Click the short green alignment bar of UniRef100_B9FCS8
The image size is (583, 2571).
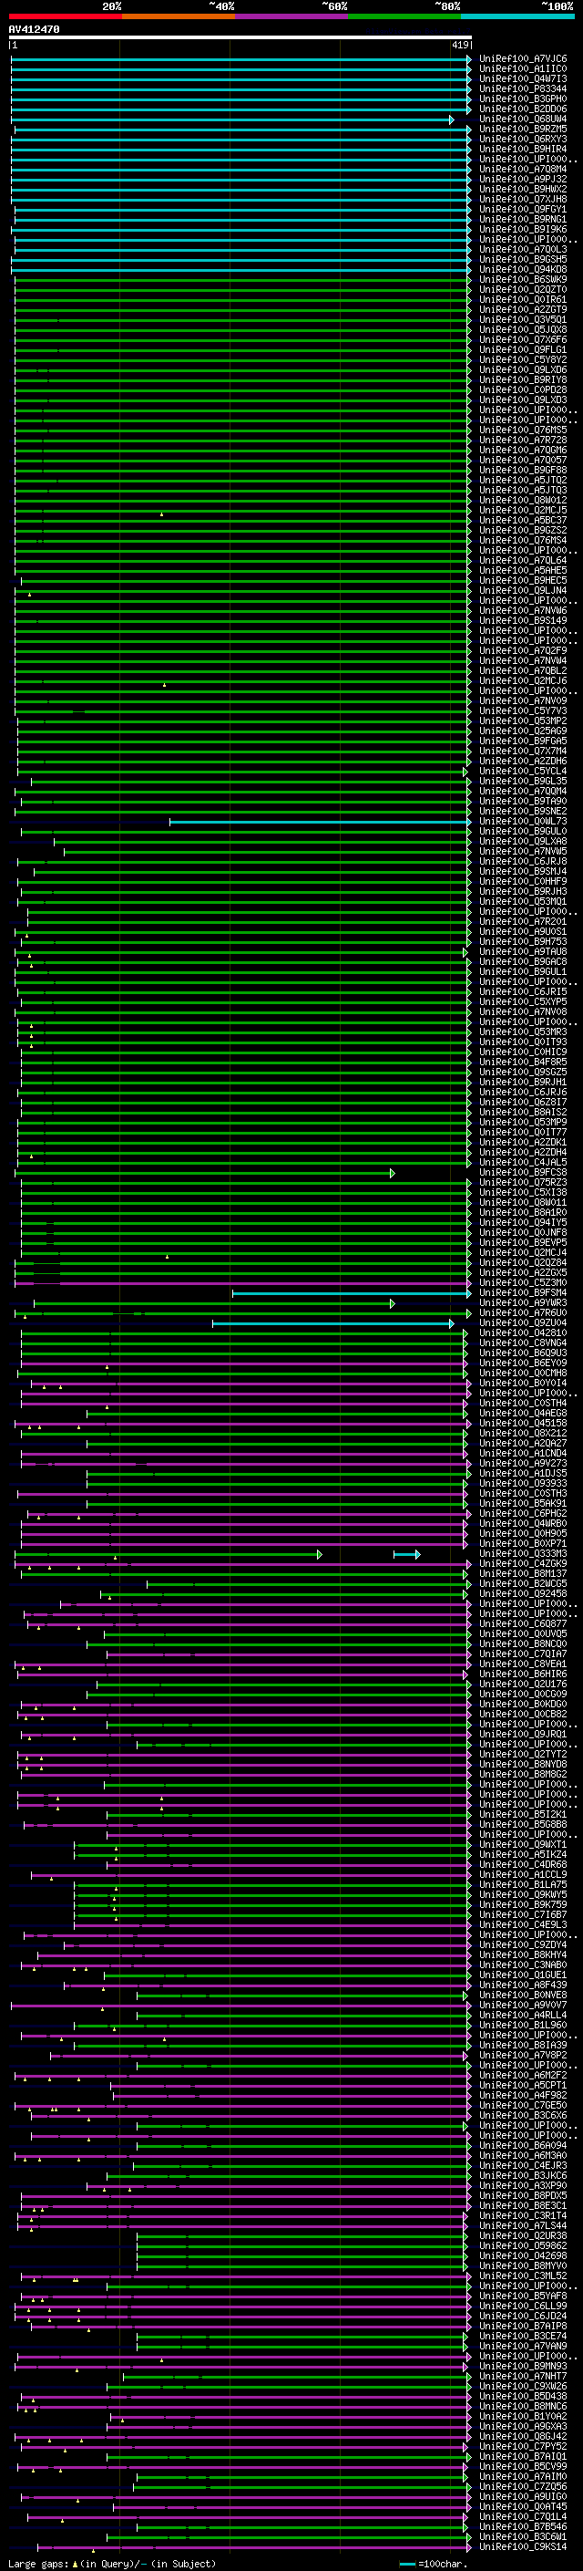[x=205, y=1173]
